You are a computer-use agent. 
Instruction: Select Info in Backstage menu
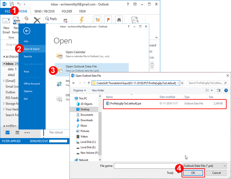(26, 41)
